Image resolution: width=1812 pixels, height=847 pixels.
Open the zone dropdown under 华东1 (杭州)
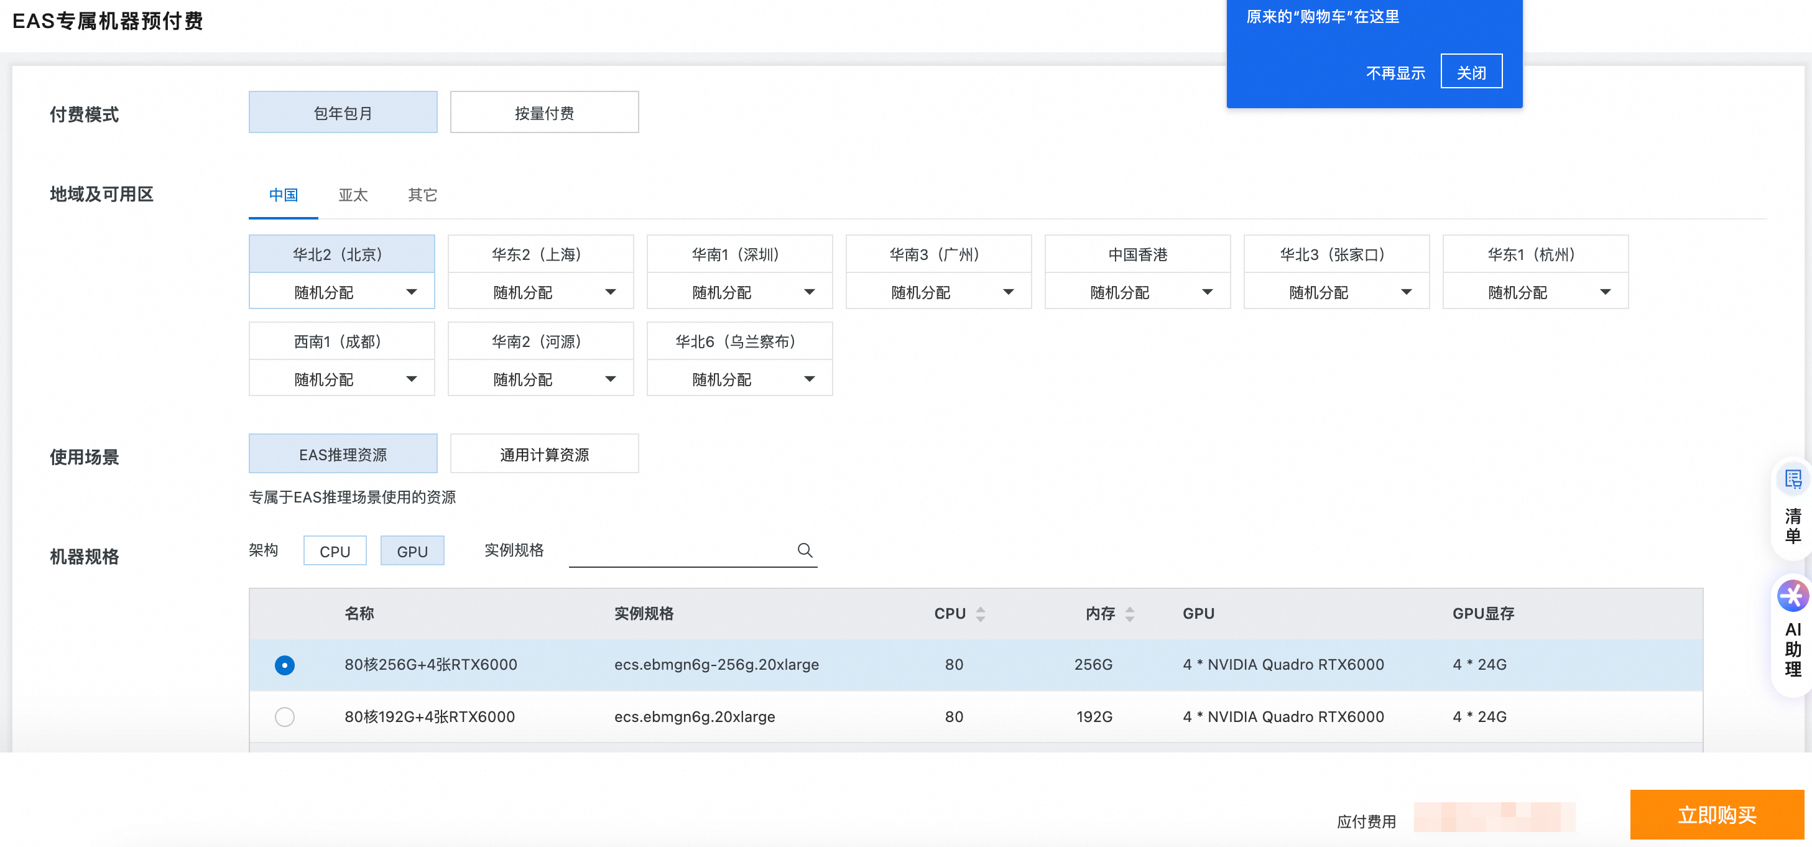click(x=1535, y=292)
